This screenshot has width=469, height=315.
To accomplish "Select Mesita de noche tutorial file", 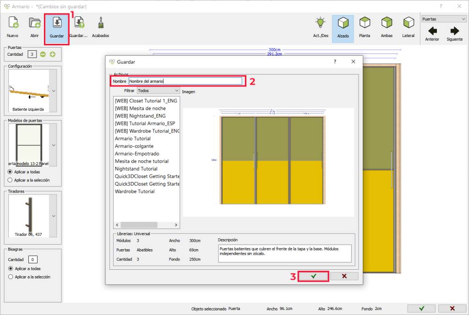I will 142,161.
